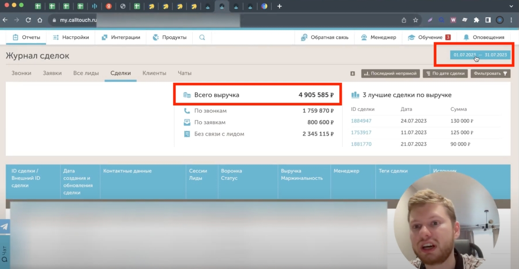This screenshot has width=519, height=269.
Task: Open the Интеграции menu
Action: point(121,37)
